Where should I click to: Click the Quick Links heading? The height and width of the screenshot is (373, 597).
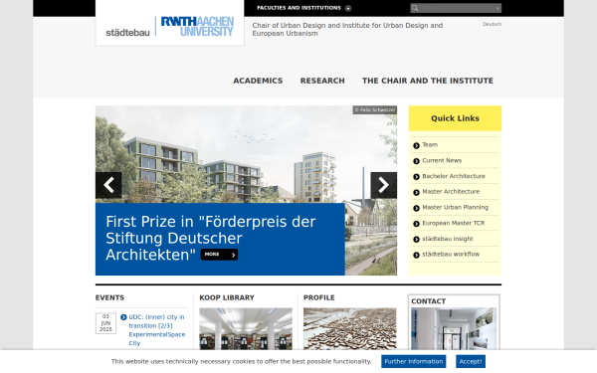[455, 118]
